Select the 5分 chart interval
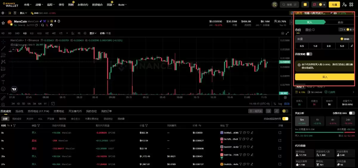The width and height of the screenshot is (358, 168). [32, 33]
